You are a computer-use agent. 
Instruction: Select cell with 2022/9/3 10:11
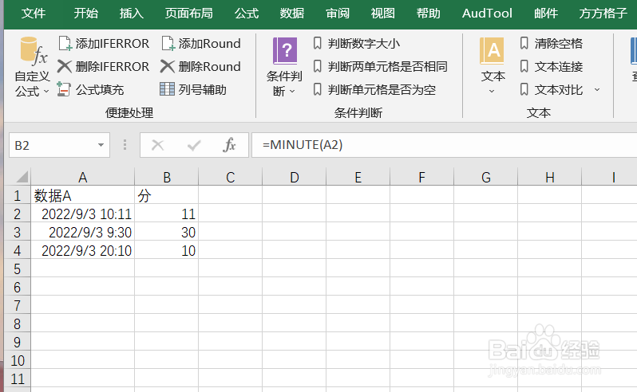83,214
